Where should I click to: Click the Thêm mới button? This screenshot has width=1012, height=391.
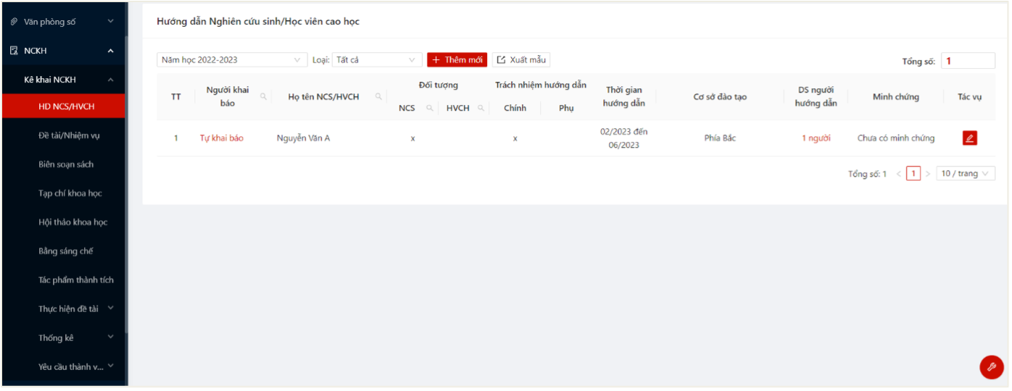[457, 60]
